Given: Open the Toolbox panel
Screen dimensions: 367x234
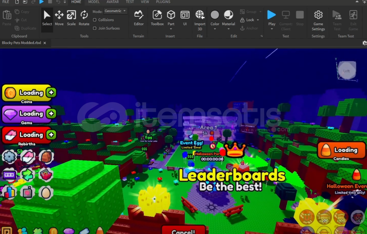Looking at the screenshot, I should point(157,18).
